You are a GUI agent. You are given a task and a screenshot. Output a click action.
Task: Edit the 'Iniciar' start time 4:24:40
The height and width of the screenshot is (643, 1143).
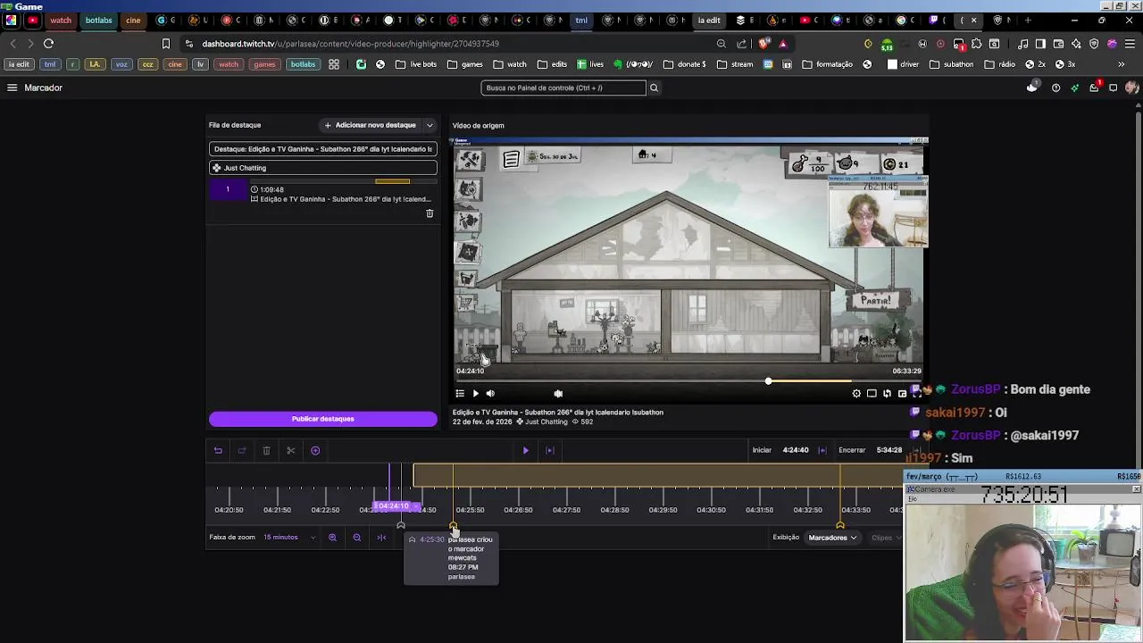pos(796,450)
